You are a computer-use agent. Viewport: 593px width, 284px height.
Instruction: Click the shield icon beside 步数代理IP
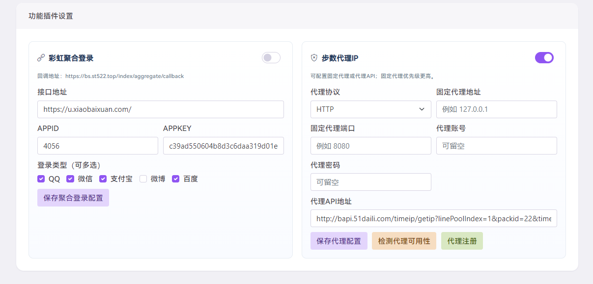pos(313,56)
